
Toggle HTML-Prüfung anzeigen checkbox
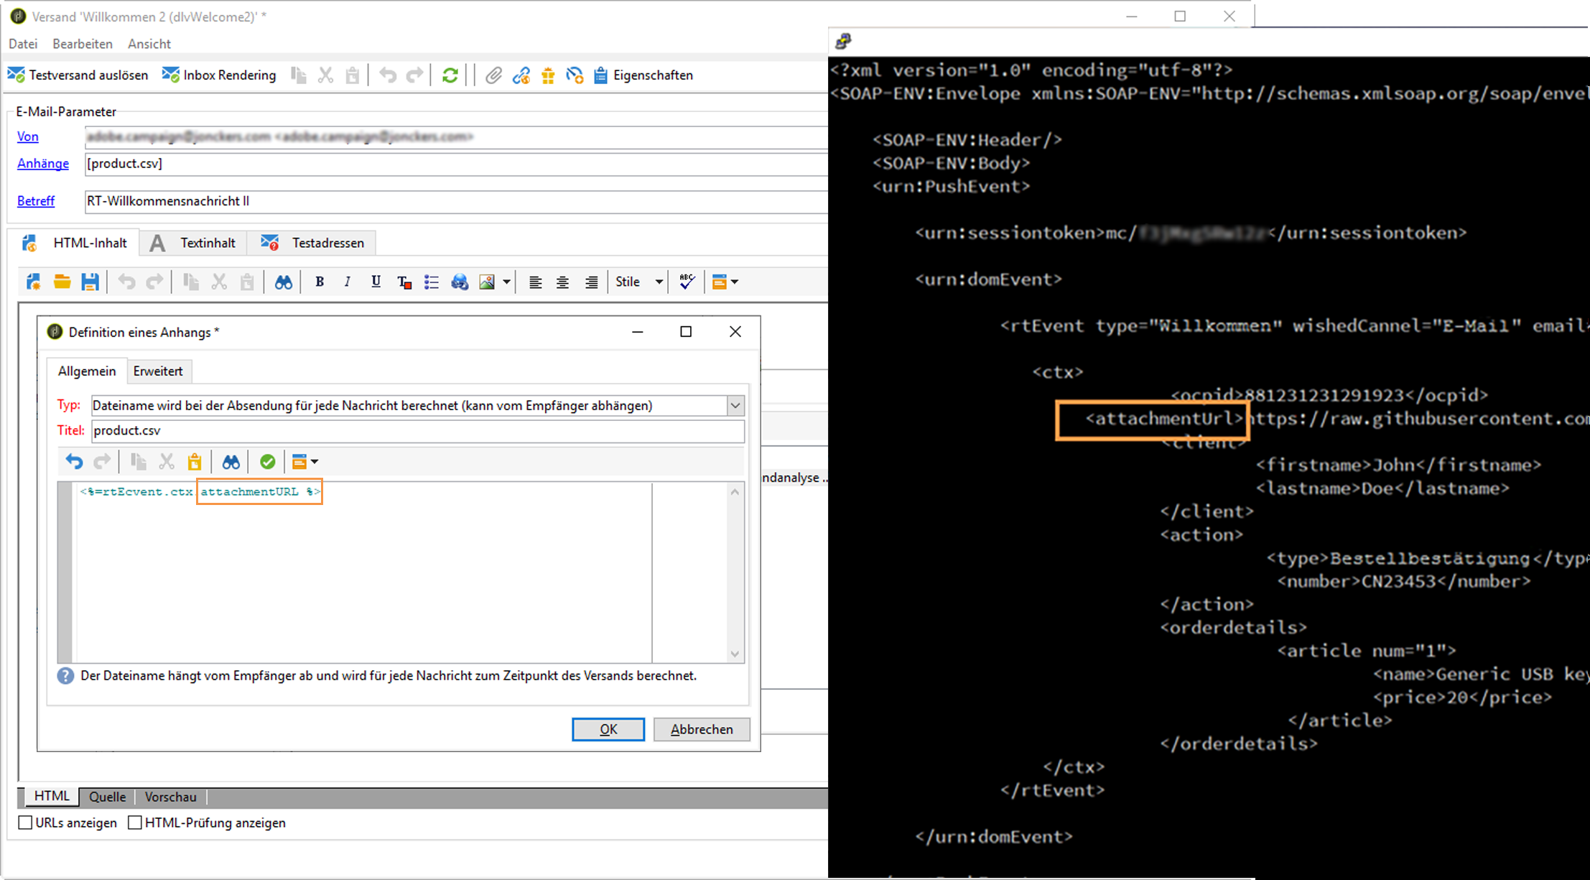[x=135, y=823]
